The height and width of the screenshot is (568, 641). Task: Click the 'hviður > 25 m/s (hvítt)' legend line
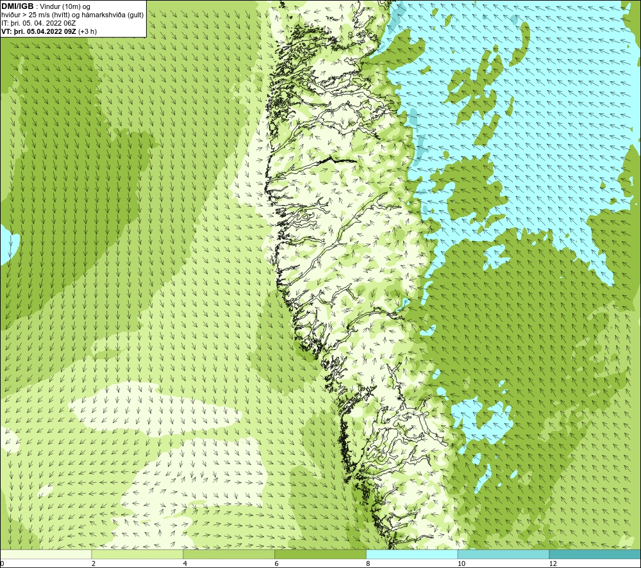coord(73,15)
